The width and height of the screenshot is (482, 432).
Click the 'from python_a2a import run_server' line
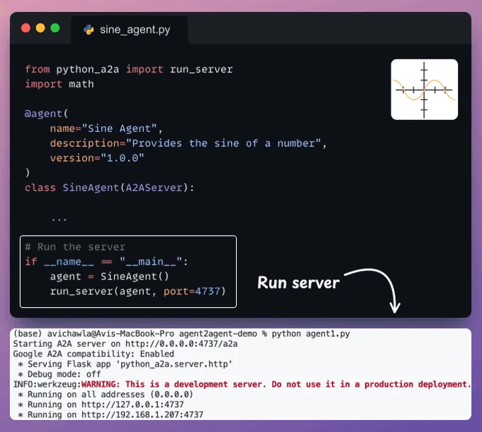(129, 70)
